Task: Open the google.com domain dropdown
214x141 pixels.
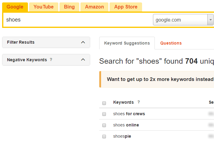Action: pos(183,20)
